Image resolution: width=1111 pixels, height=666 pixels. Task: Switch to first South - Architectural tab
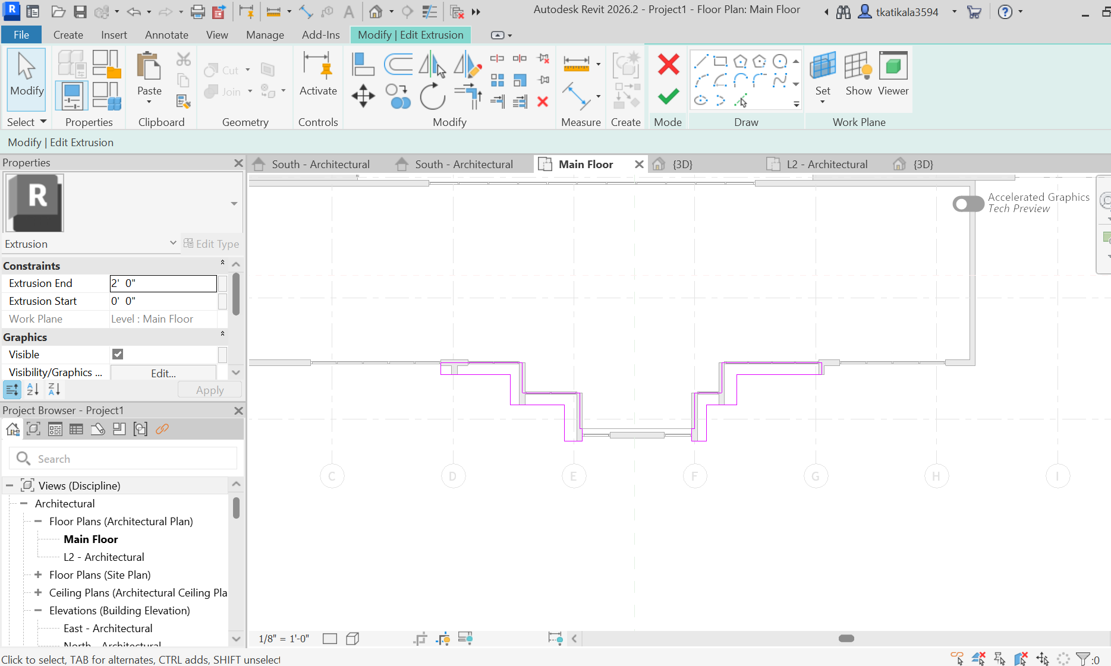[320, 164]
